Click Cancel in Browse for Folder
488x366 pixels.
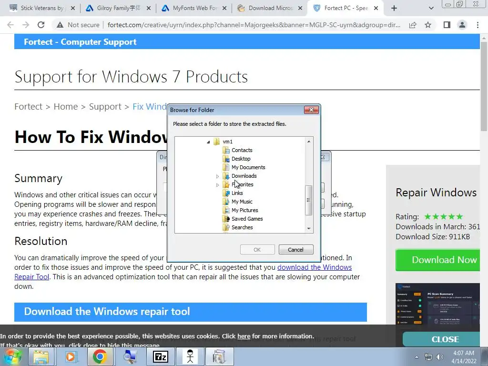[x=295, y=250]
